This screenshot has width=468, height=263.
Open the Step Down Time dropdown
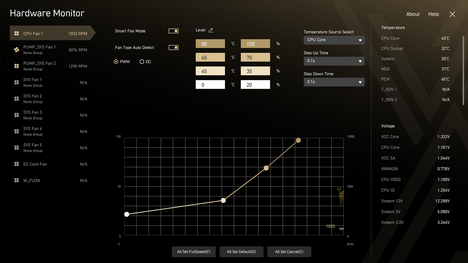click(x=334, y=82)
